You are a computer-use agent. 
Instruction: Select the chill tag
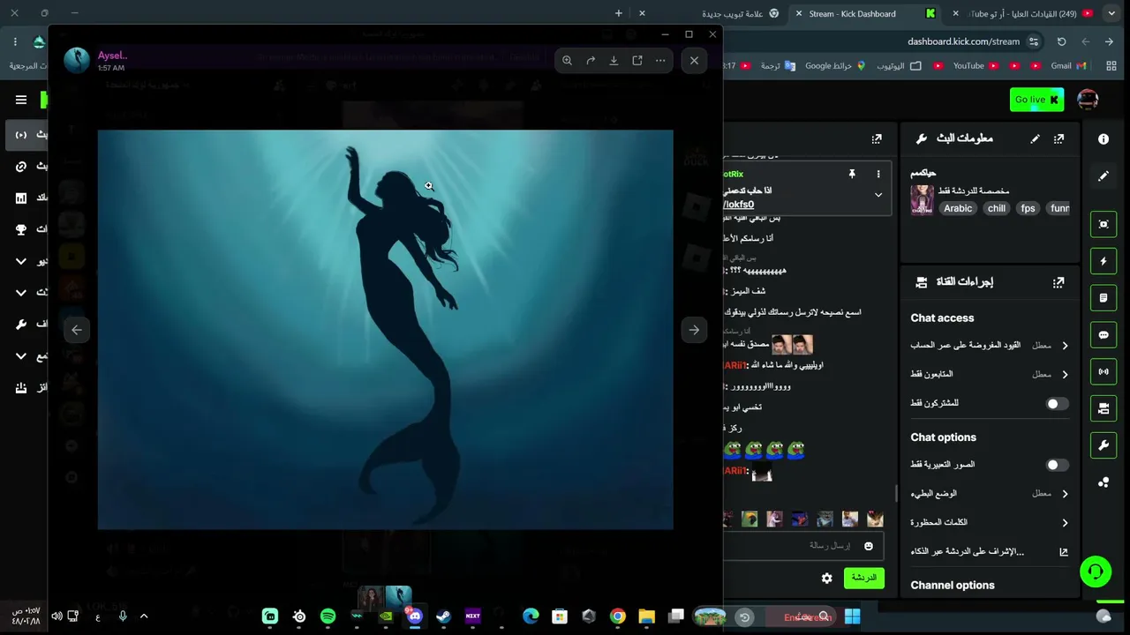click(997, 208)
